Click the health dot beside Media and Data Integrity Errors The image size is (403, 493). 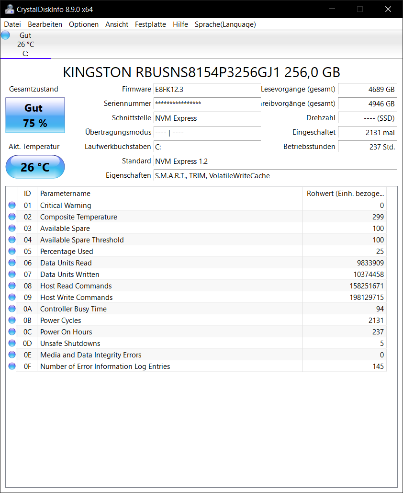(x=11, y=355)
